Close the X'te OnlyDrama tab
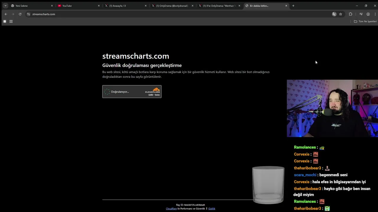 click(x=239, y=6)
